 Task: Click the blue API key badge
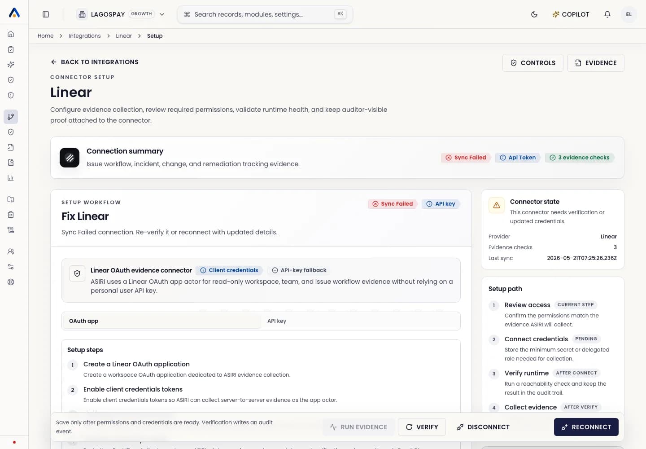point(441,204)
